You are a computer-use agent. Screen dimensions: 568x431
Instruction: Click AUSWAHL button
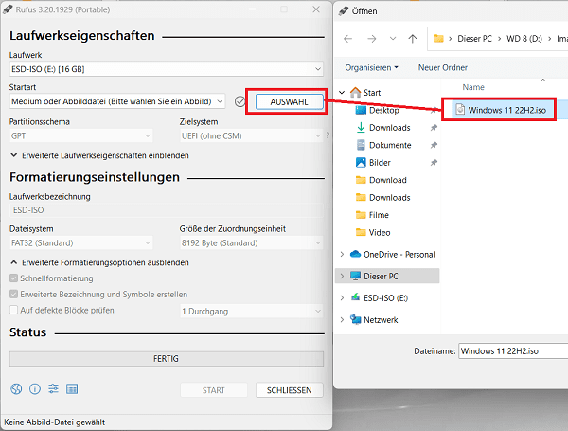point(289,102)
